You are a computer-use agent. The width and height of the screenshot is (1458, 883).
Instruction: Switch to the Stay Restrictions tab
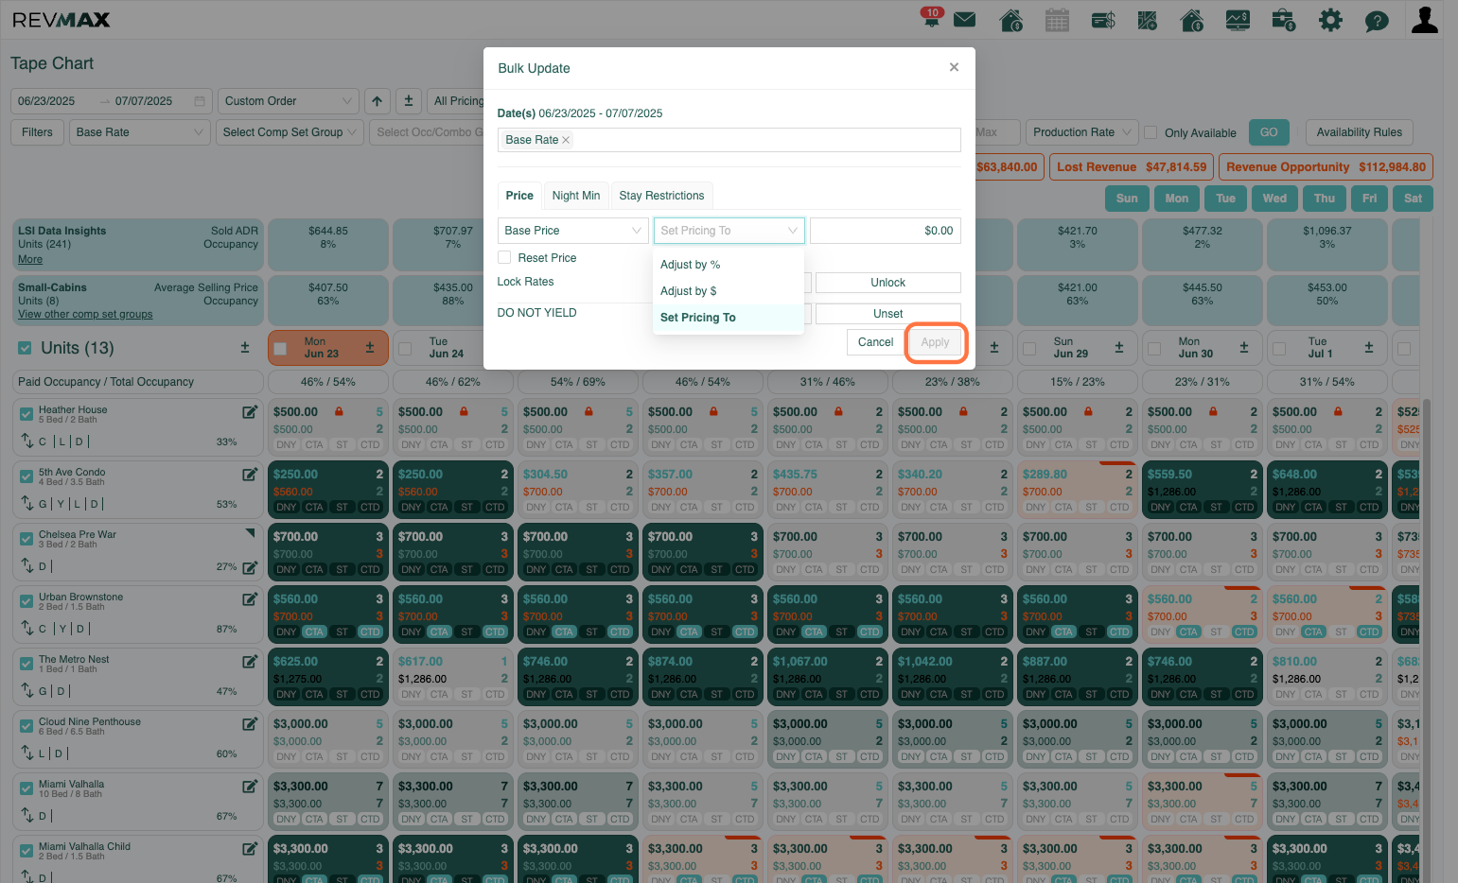661,196
